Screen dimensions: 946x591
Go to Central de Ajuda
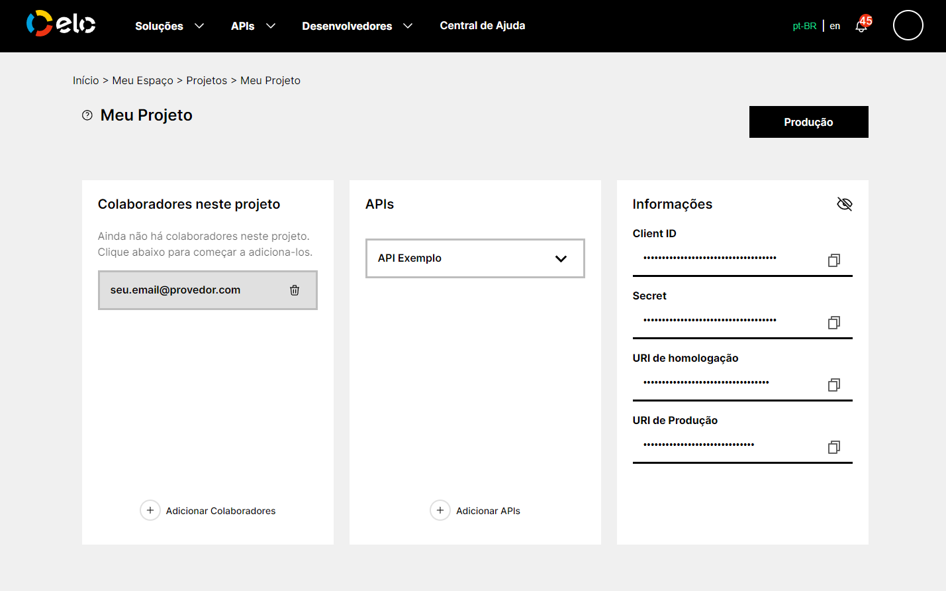482,26
